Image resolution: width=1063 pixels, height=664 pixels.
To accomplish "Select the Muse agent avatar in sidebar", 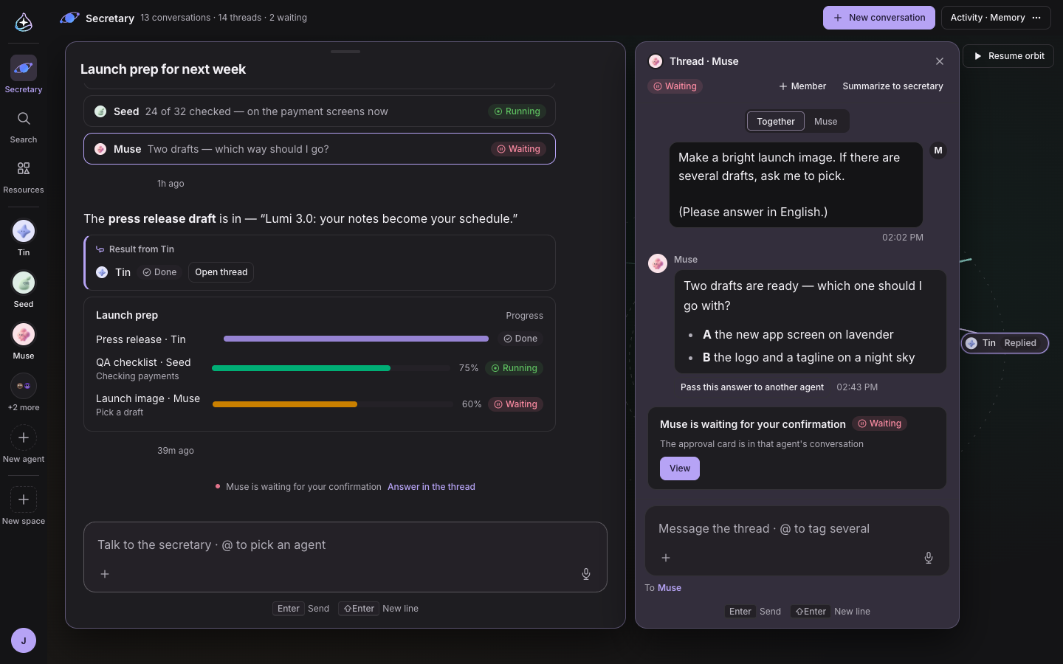I will click(x=24, y=334).
